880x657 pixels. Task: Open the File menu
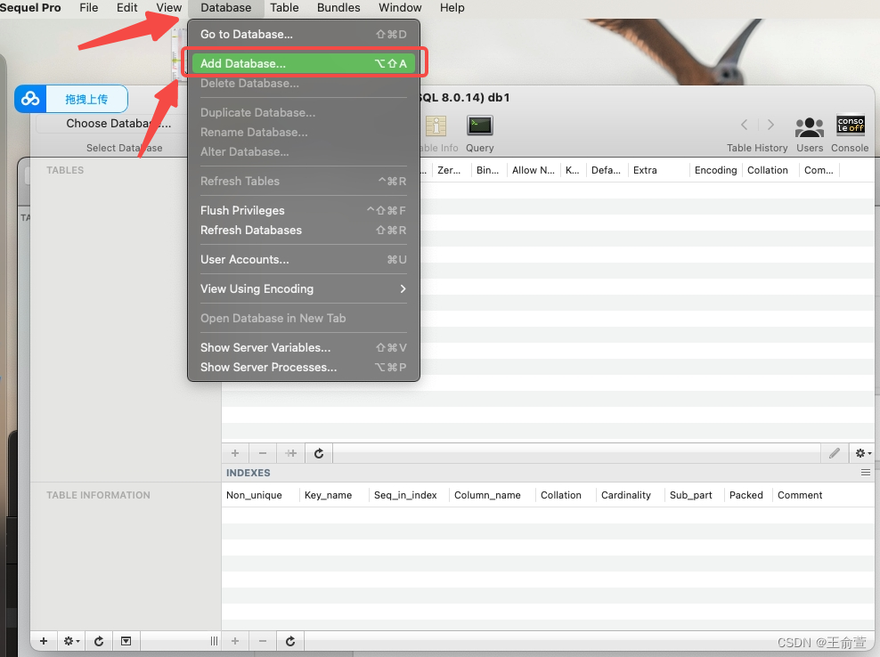coord(89,8)
